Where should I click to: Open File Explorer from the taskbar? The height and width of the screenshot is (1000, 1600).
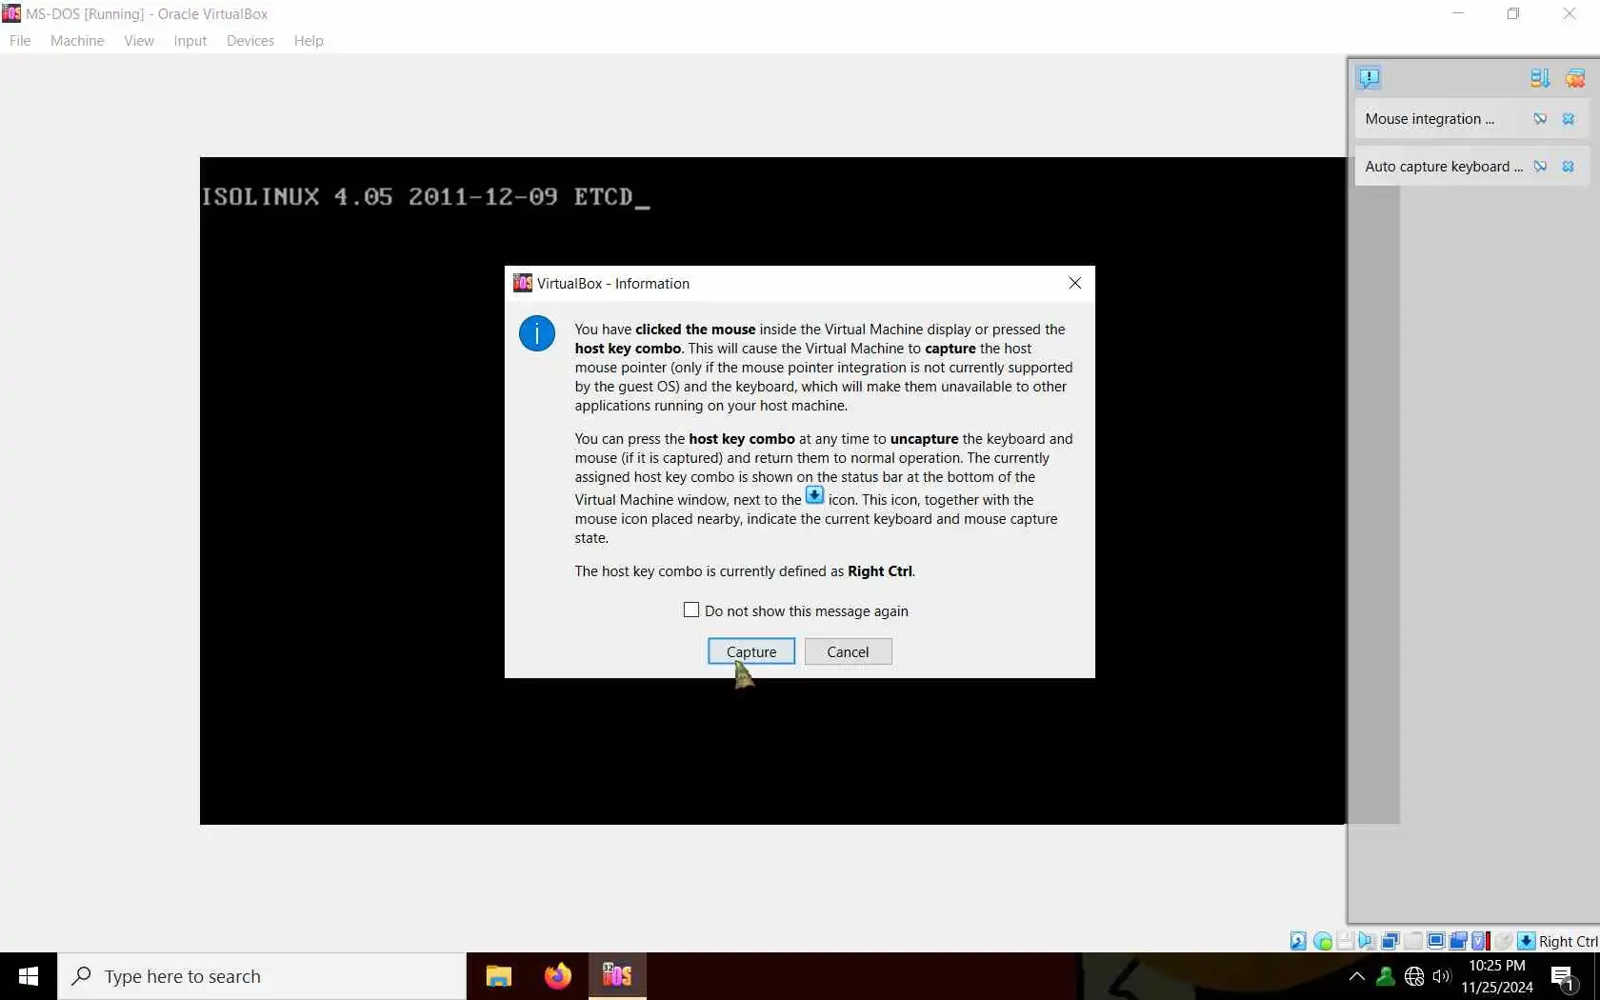tap(498, 976)
